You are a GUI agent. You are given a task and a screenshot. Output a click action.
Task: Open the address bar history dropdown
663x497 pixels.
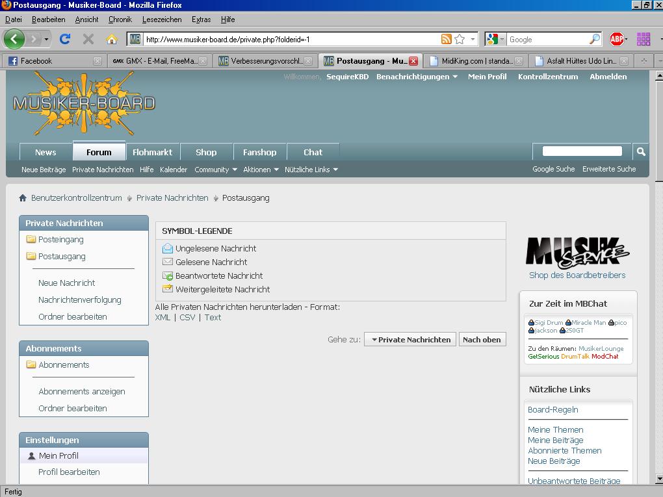473,39
